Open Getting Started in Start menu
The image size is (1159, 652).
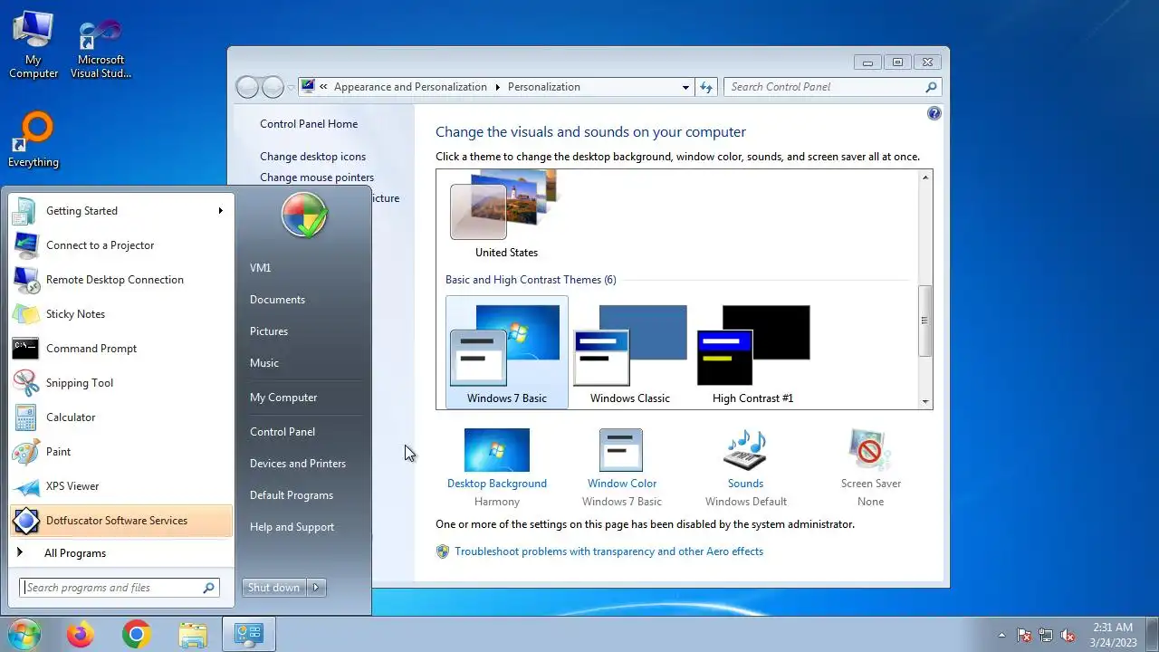coord(120,211)
